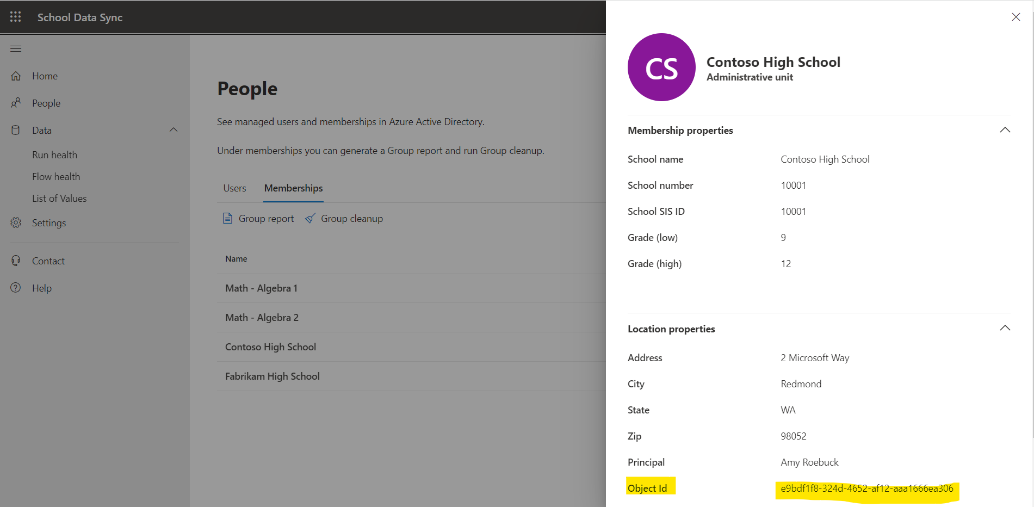This screenshot has width=1034, height=507.
Task: Click the Object Id label
Action: point(647,488)
